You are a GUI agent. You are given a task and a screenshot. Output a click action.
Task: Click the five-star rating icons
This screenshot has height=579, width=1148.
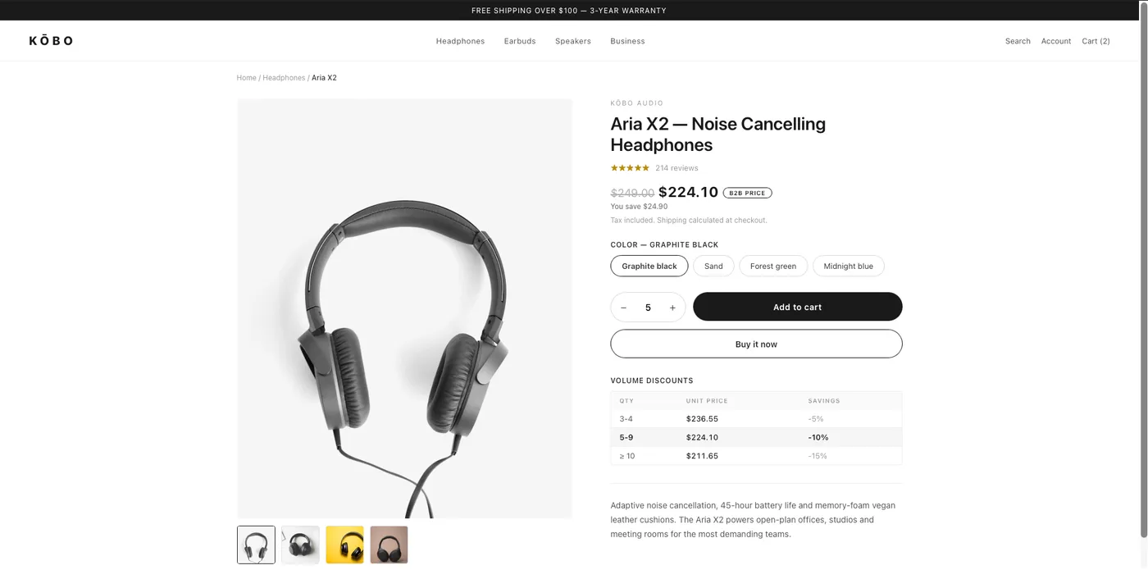630,168
